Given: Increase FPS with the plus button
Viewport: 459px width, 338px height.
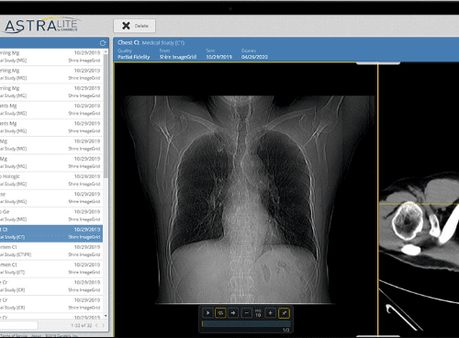Looking at the screenshot, I should pos(270,313).
